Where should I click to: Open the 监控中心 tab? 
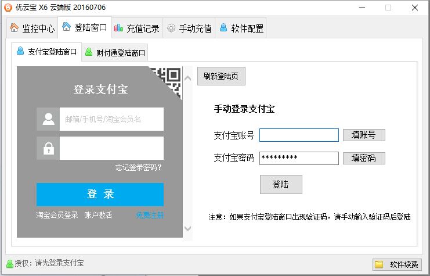coord(32,28)
